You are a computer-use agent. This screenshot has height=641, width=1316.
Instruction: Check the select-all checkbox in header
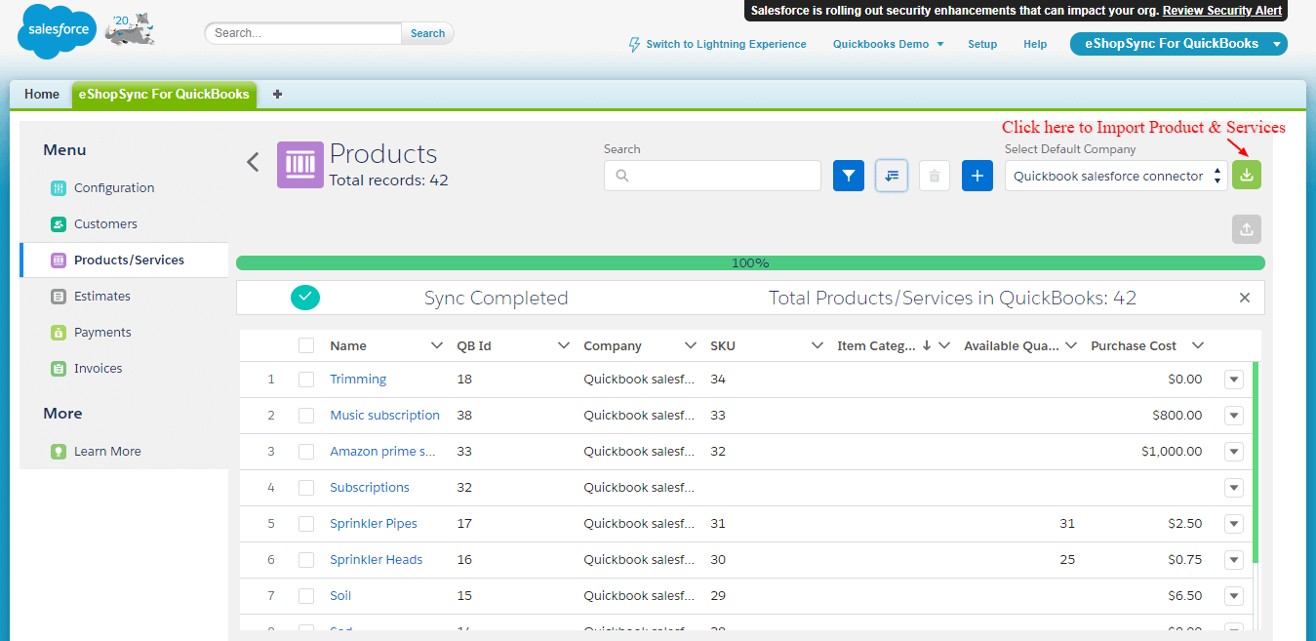(306, 345)
